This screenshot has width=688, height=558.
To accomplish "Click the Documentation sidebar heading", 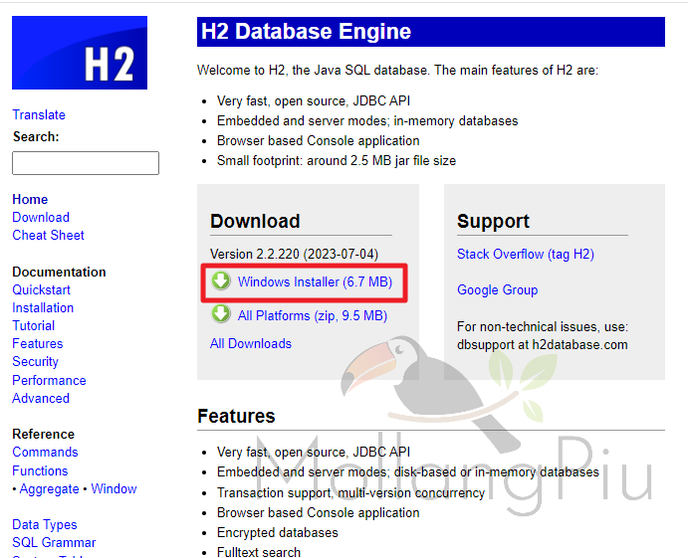I will point(59,272).
